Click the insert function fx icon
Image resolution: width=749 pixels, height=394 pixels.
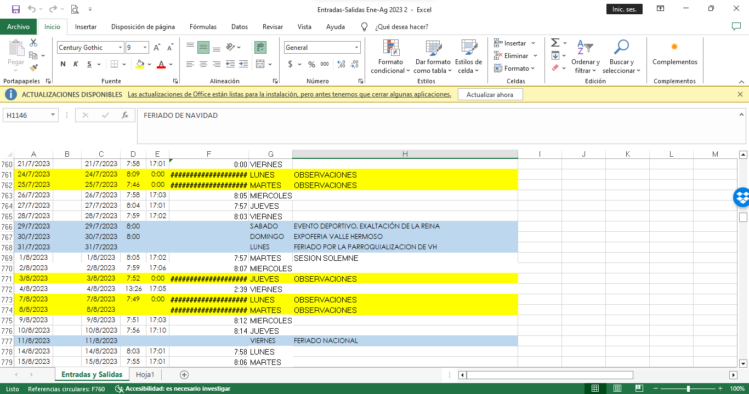pos(125,115)
